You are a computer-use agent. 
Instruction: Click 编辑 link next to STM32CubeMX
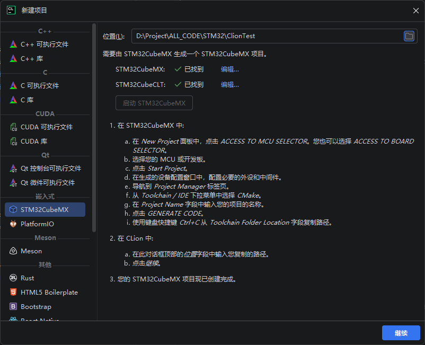point(229,69)
